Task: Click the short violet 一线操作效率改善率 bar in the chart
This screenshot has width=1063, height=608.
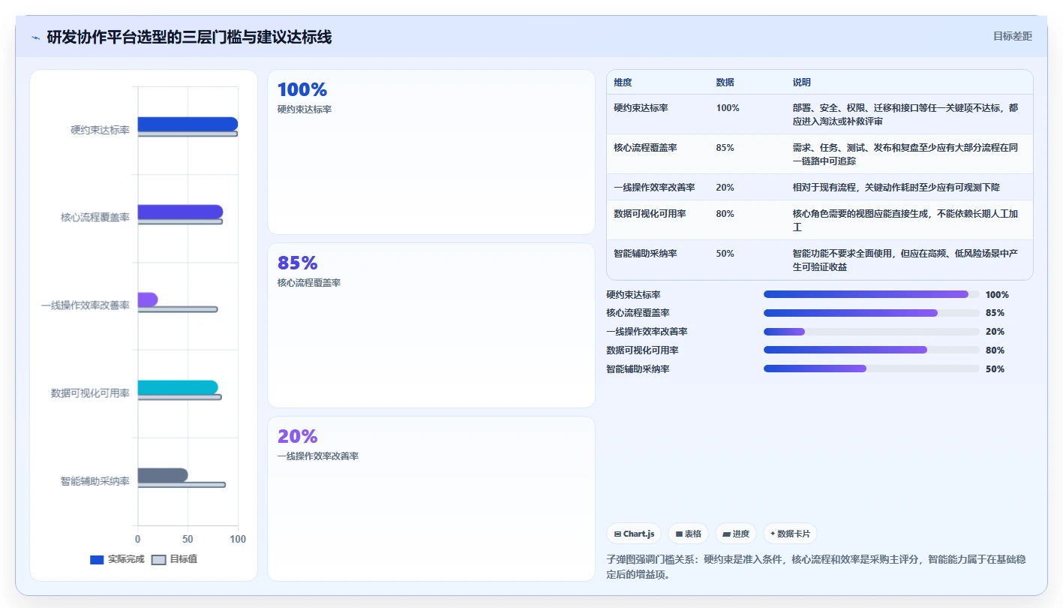Action: 148,299
